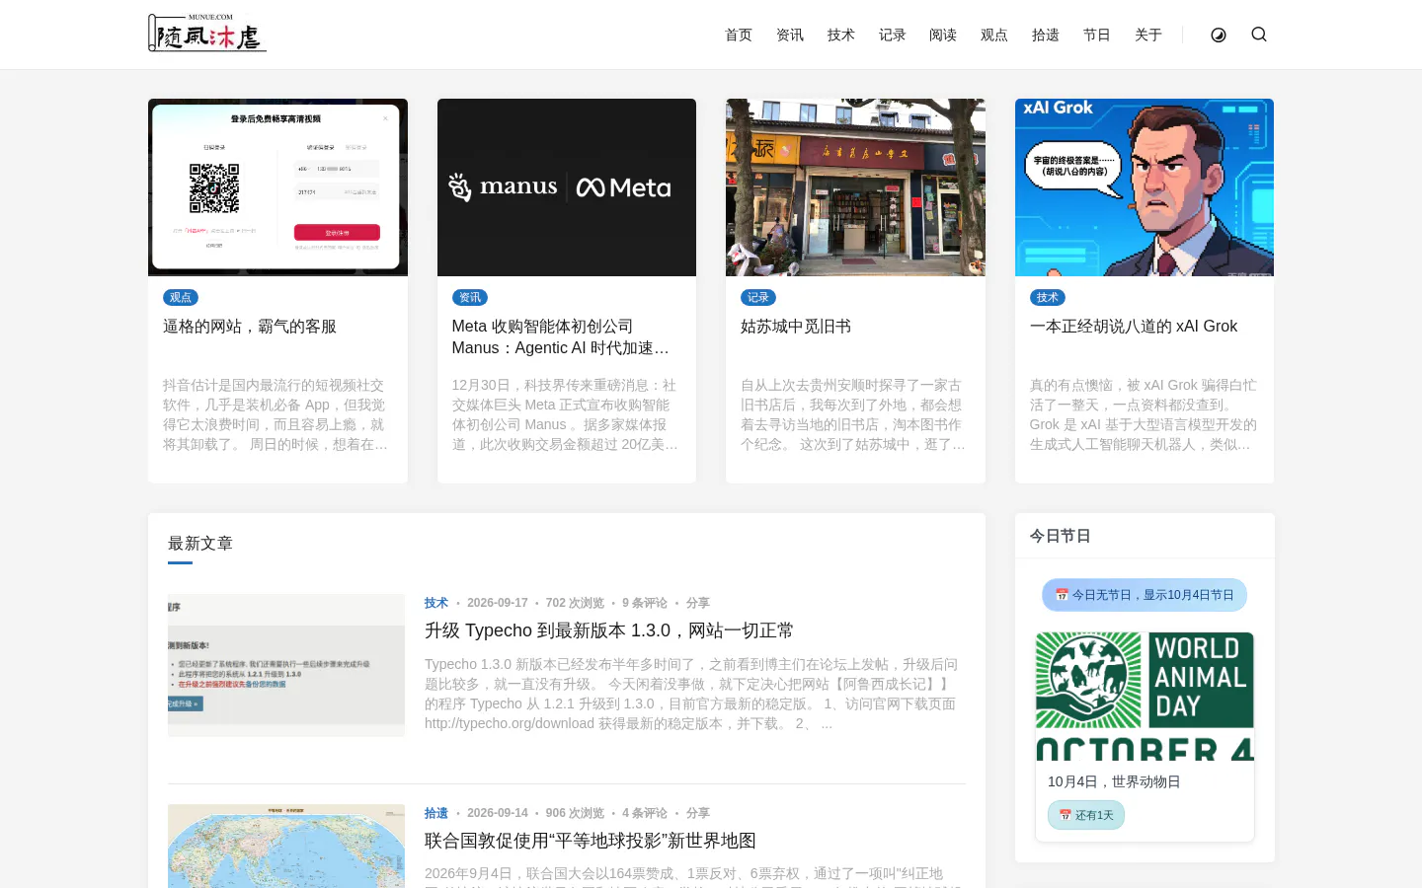Open the 首页 menu item
Image resolution: width=1422 pixels, height=888 pixels.
click(739, 35)
